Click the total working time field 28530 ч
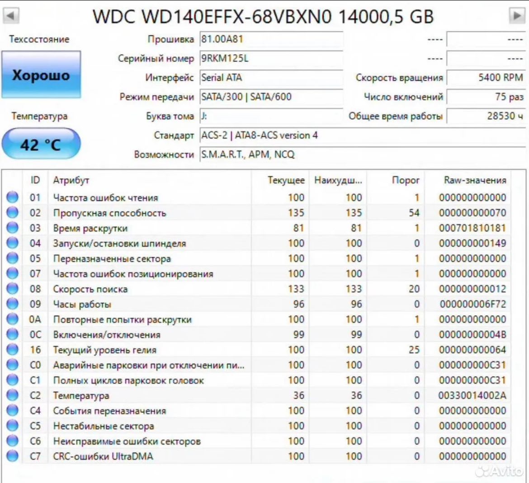529x483 pixels. [486, 116]
